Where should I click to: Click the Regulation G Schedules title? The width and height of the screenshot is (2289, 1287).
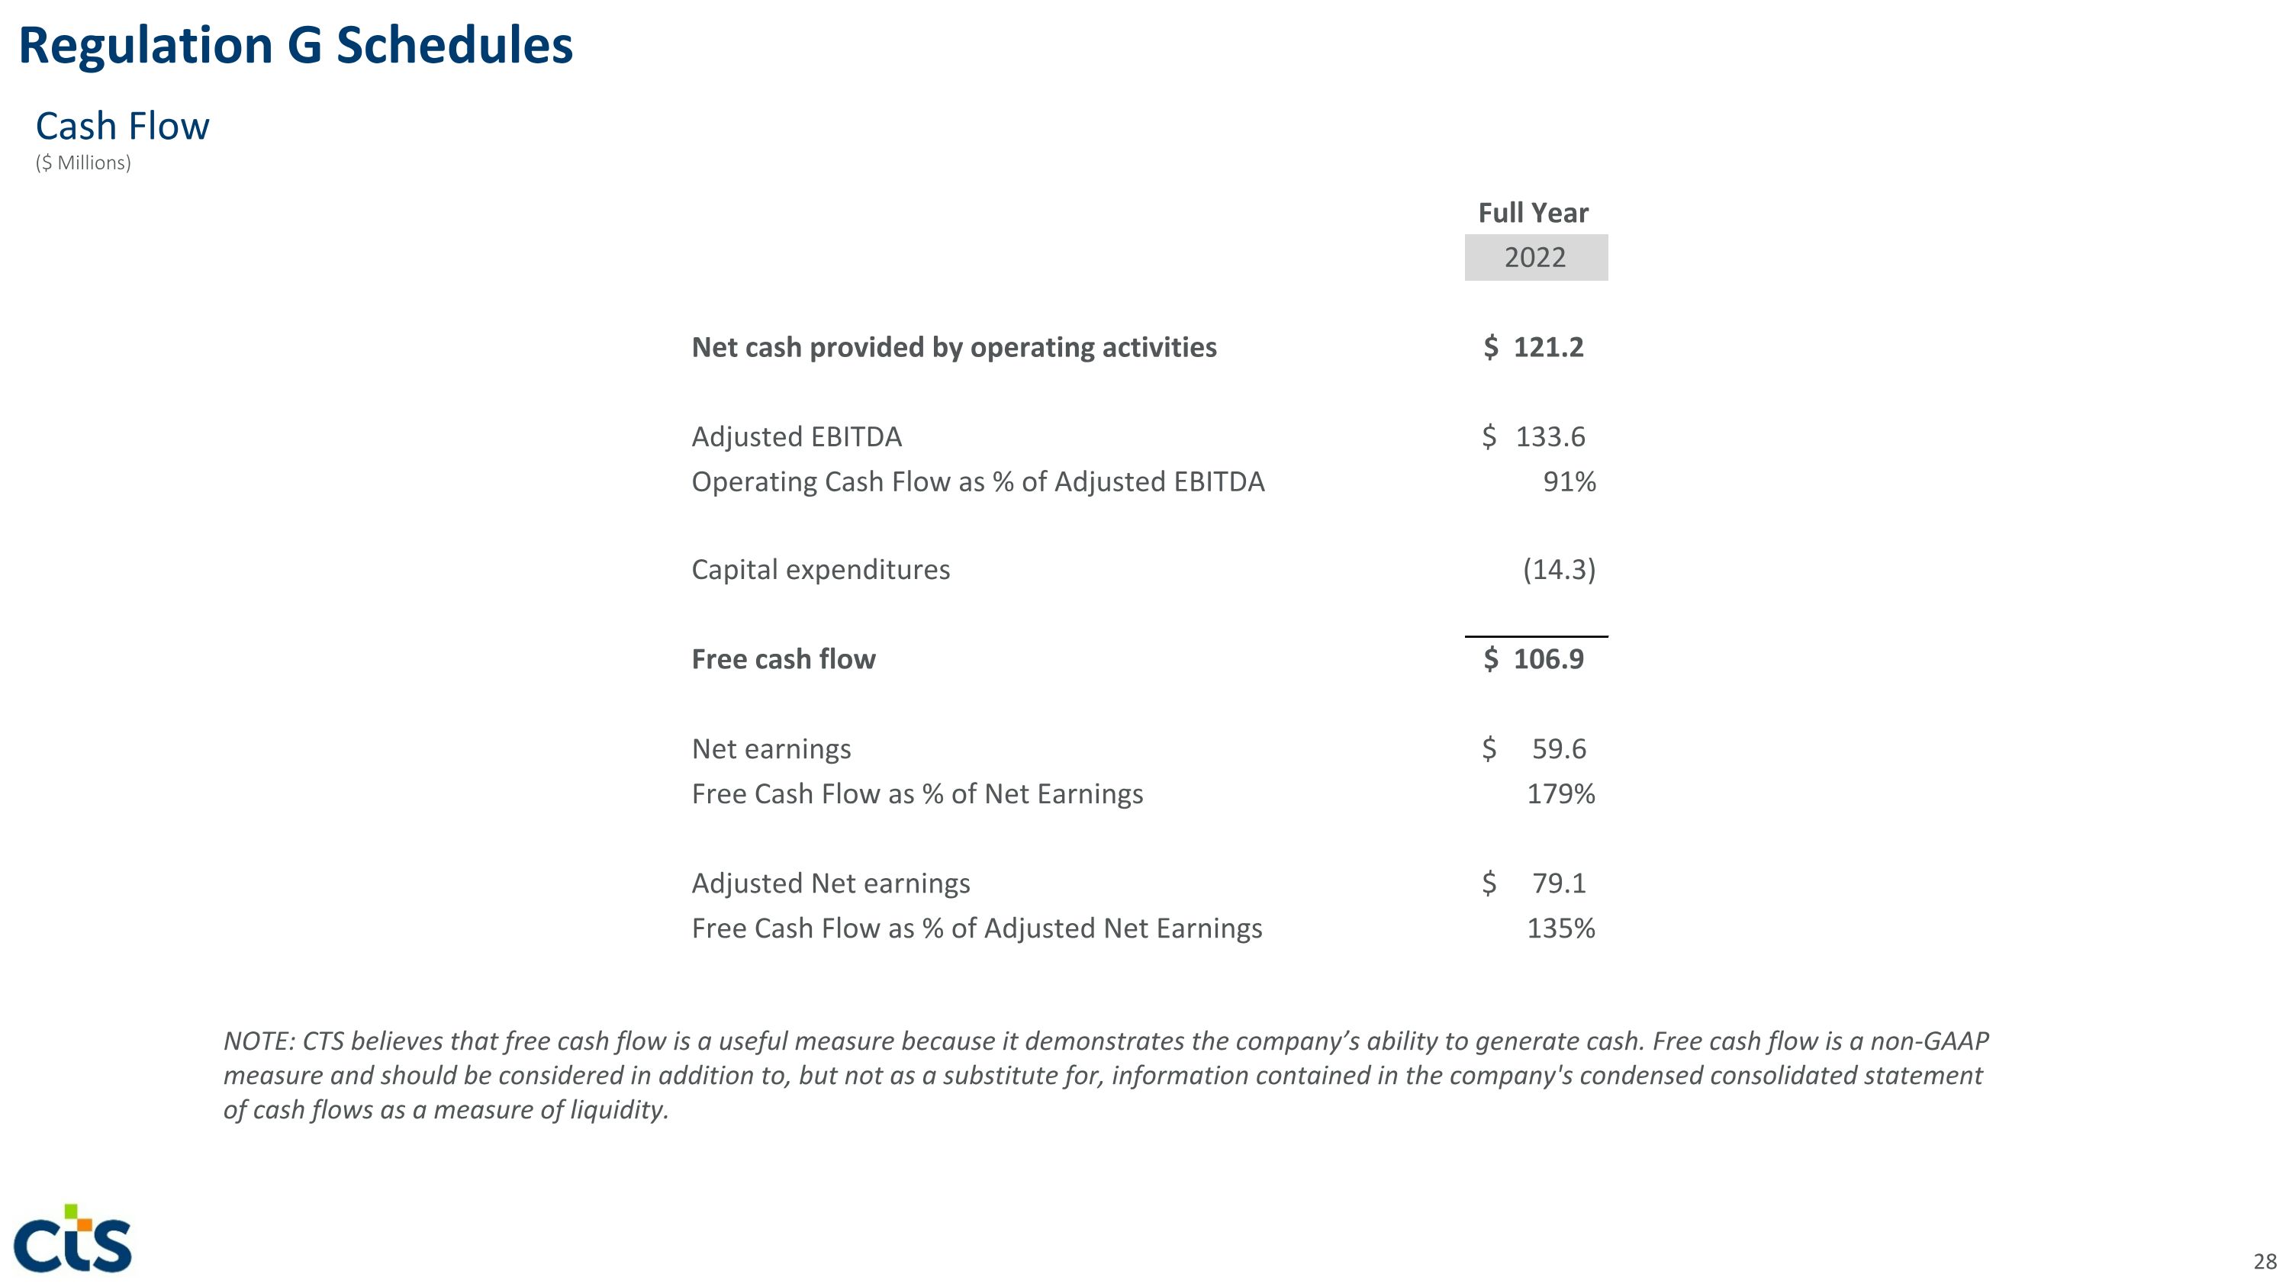pyautogui.click(x=295, y=45)
